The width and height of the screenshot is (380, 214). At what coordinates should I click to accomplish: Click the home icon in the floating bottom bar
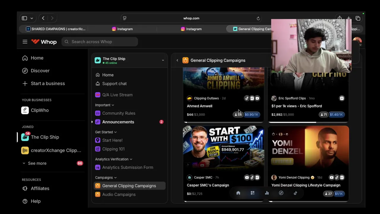coord(238,193)
